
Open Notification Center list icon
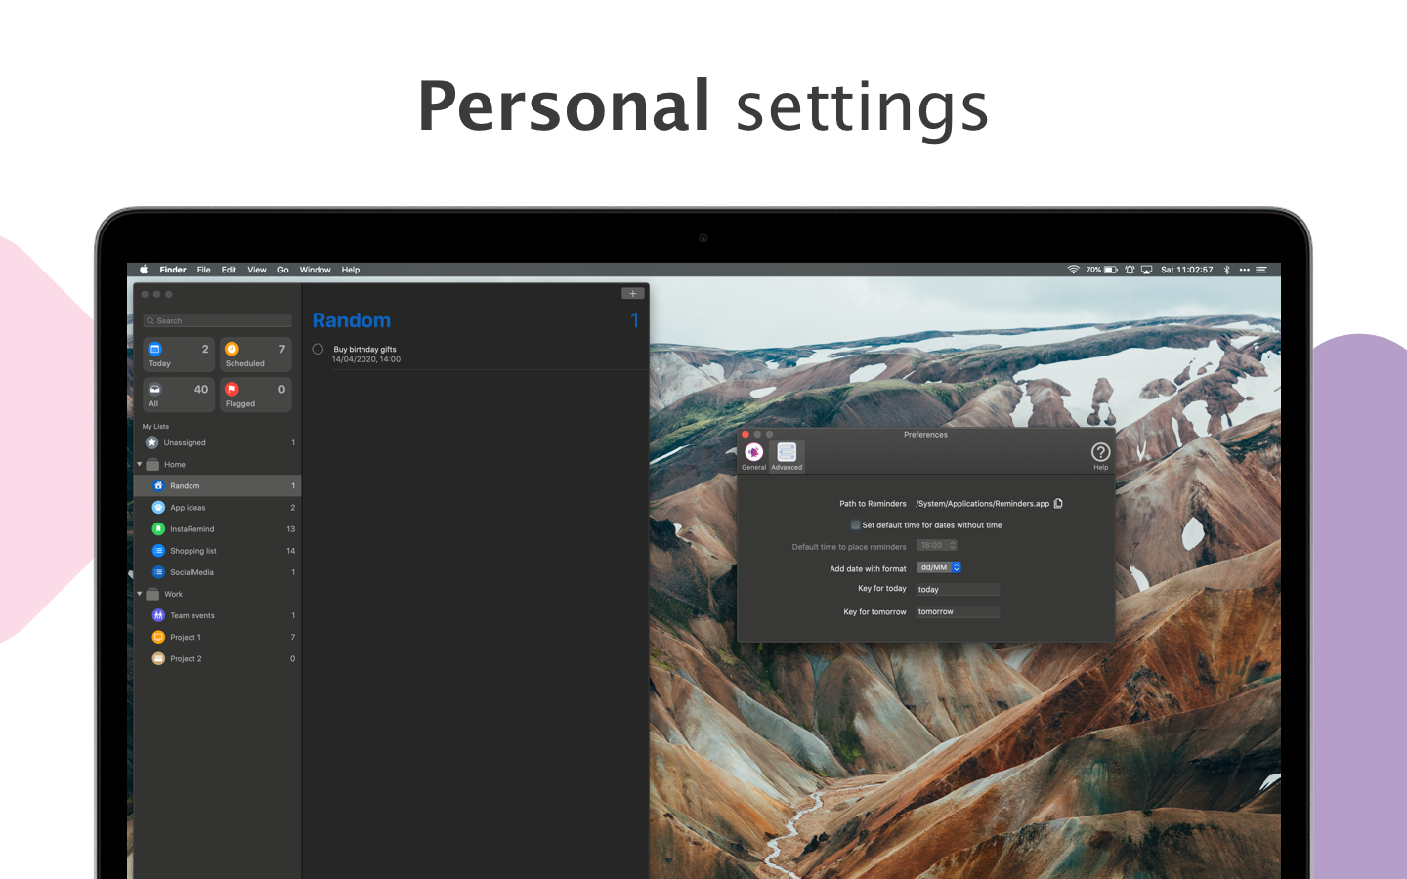pyautogui.click(x=1261, y=270)
